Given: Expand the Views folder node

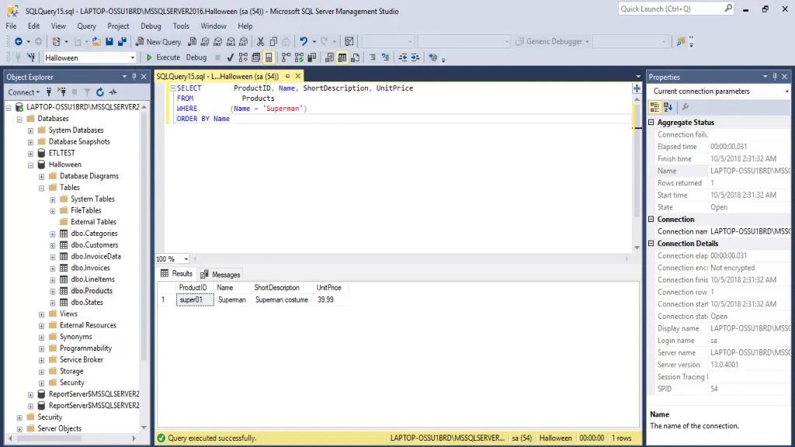Looking at the screenshot, I should pos(42,314).
